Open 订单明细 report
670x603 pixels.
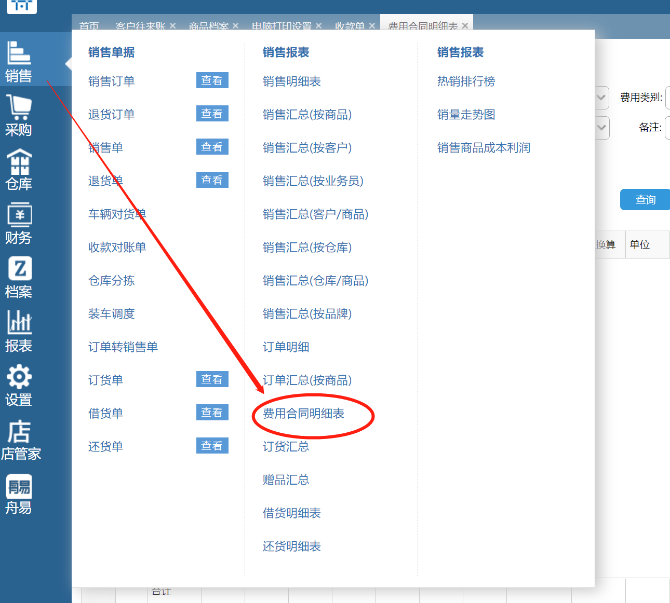click(286, 347)
